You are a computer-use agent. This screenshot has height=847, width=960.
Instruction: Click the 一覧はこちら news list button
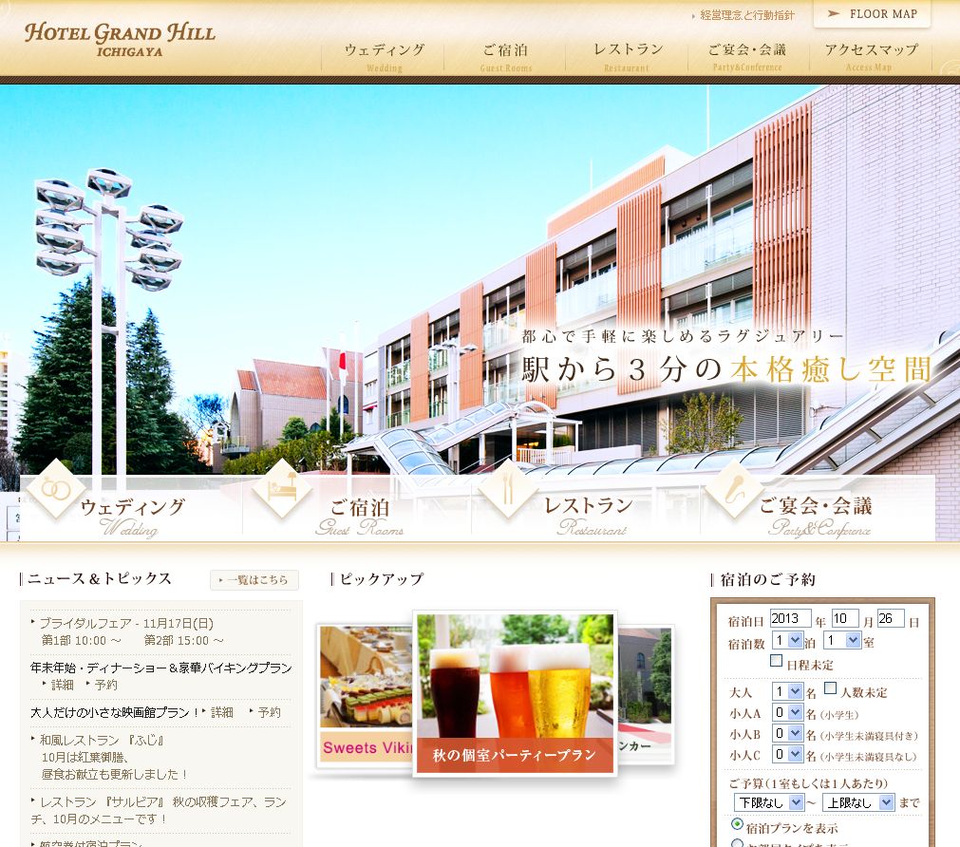254,580
